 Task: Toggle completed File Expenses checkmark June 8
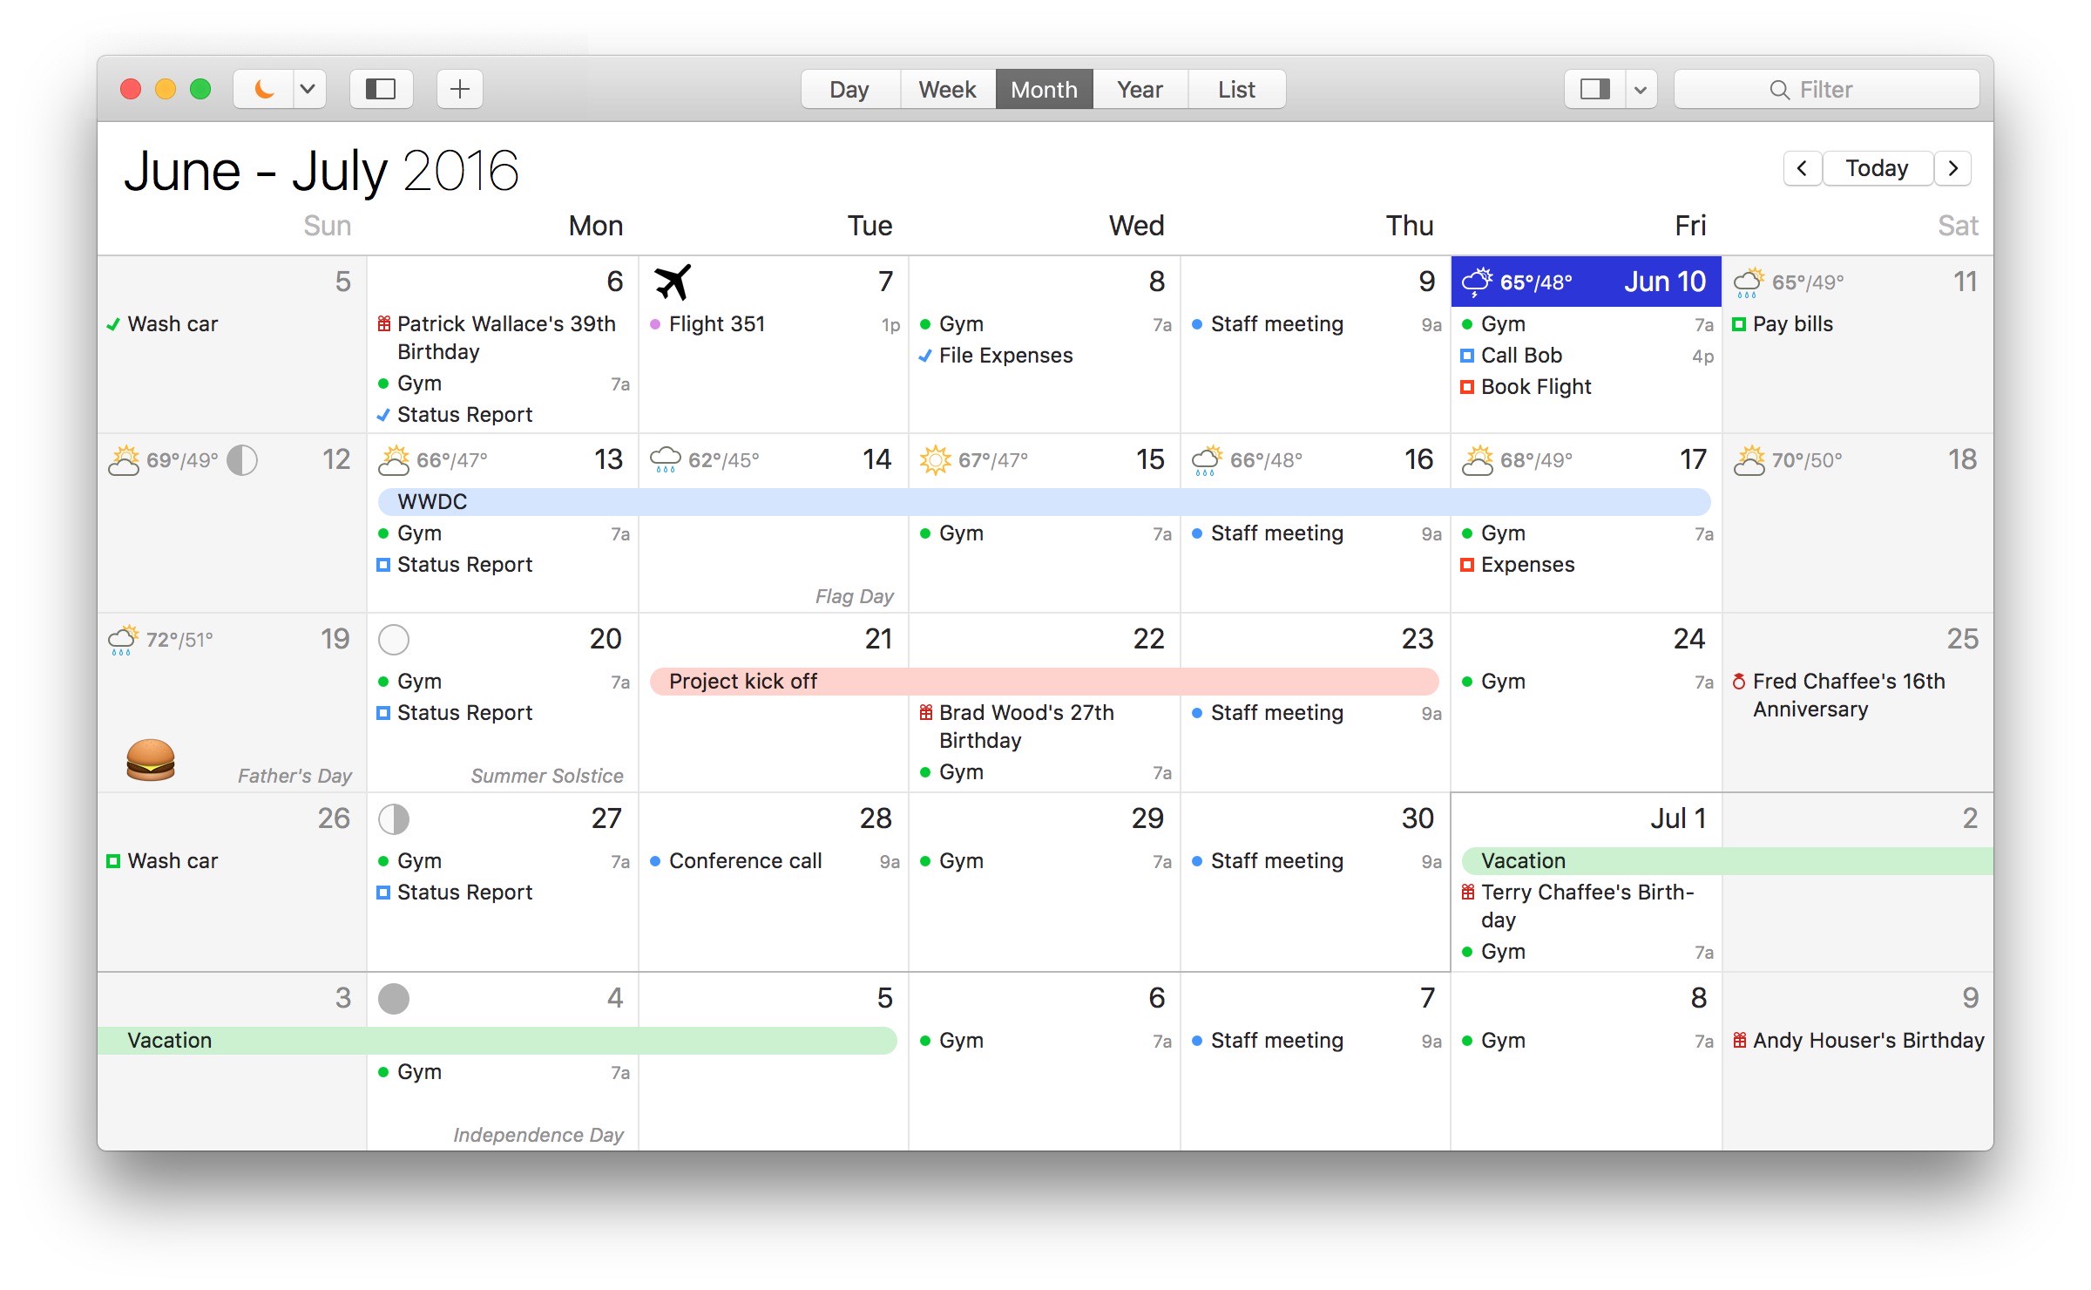pyautogui.click(x=929, y=356)
